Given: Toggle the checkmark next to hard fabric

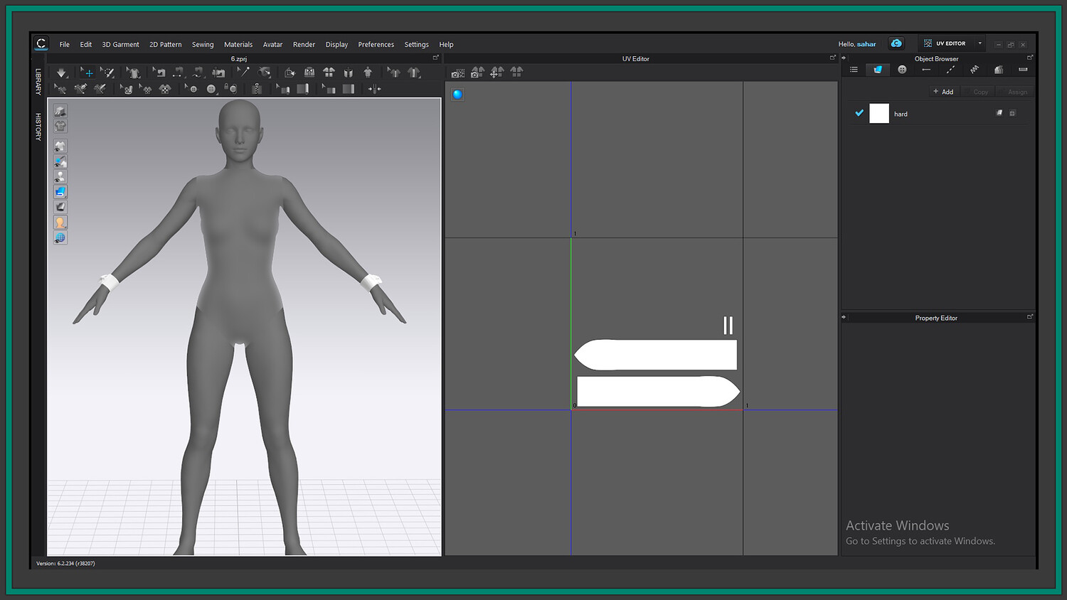Looking at the screenshot, I should pyautogui.click(x=859, y=113).
